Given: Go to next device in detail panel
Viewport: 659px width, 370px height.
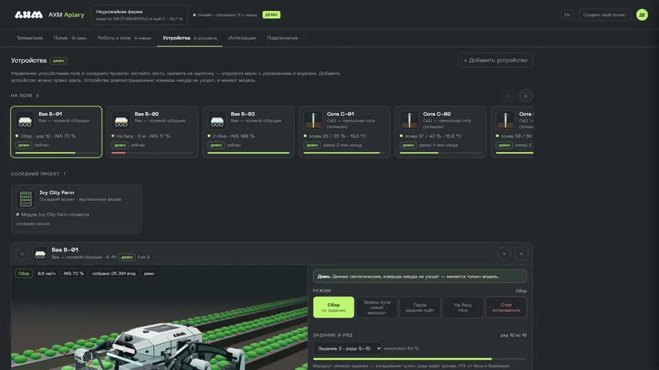Looking at the screenshot, I should (504, 254).
